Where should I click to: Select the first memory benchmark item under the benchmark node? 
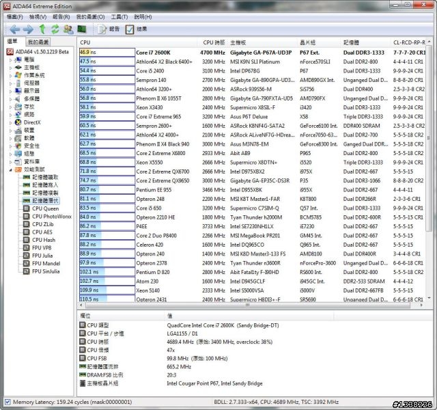pyautogui.click(x=45, y=177)
